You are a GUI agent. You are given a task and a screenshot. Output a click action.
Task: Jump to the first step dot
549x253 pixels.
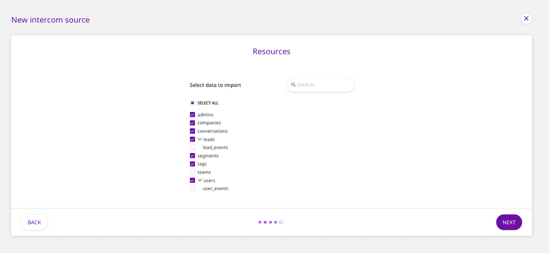260,222
